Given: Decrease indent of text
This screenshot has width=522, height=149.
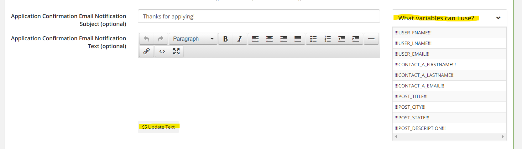Looking at the screenshot, I should 342,39.
